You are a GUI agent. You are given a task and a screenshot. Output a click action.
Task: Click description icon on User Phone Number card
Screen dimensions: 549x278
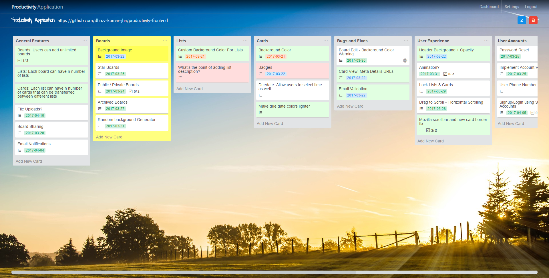coord(502,91)
